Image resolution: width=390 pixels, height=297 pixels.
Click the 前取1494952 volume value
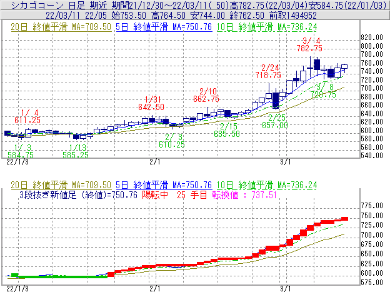tap(293, 16)
